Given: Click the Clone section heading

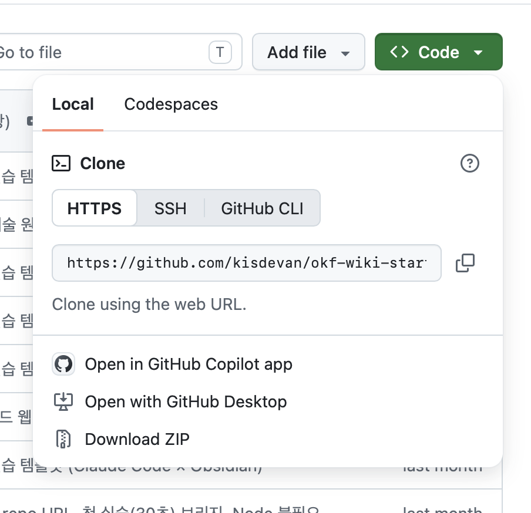Looking at the screenshot, I should pos(103,163).
